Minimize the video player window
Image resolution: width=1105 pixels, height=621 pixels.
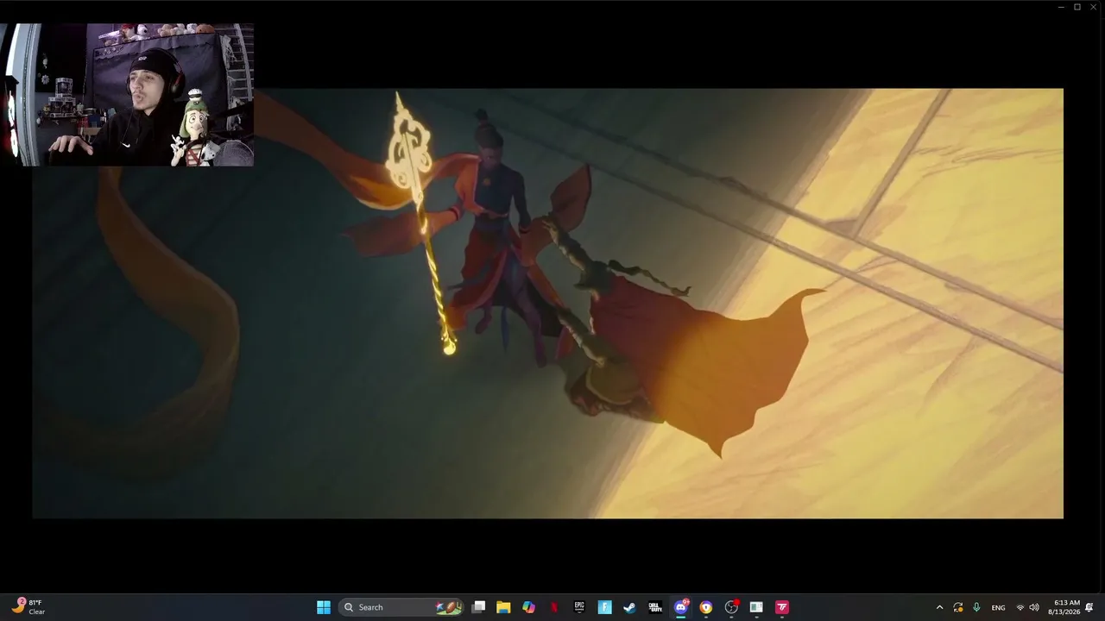coord(1061,7)
